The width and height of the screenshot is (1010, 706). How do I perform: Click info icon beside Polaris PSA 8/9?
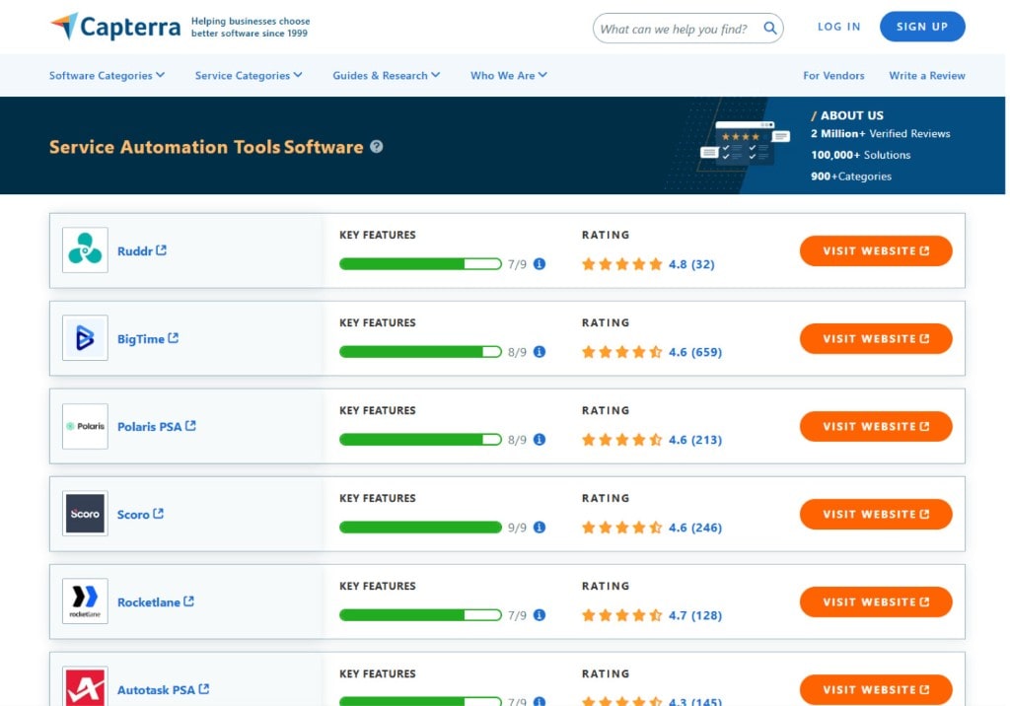coord(540,440)
